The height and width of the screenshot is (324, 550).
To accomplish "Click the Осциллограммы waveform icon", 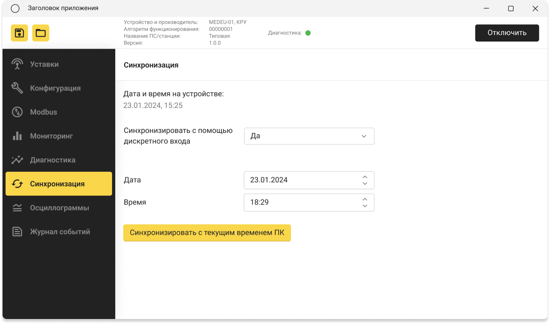I will click(17, 208).
